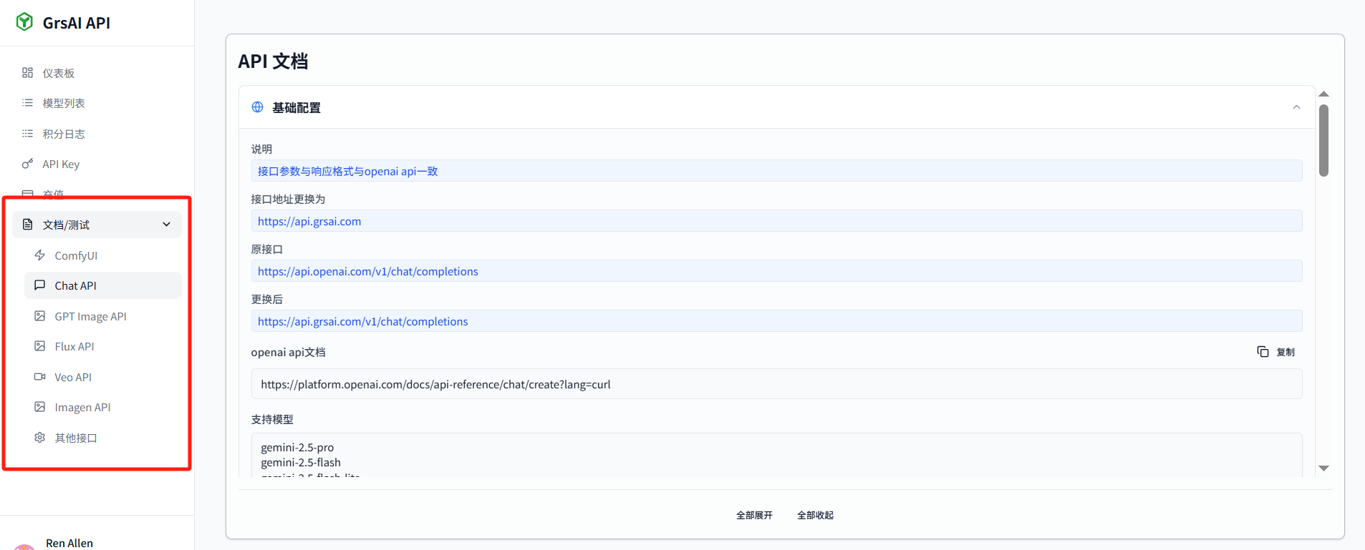Click gemini-2.5-pro in supported models
1365x550 pixels.
point(297,447)
